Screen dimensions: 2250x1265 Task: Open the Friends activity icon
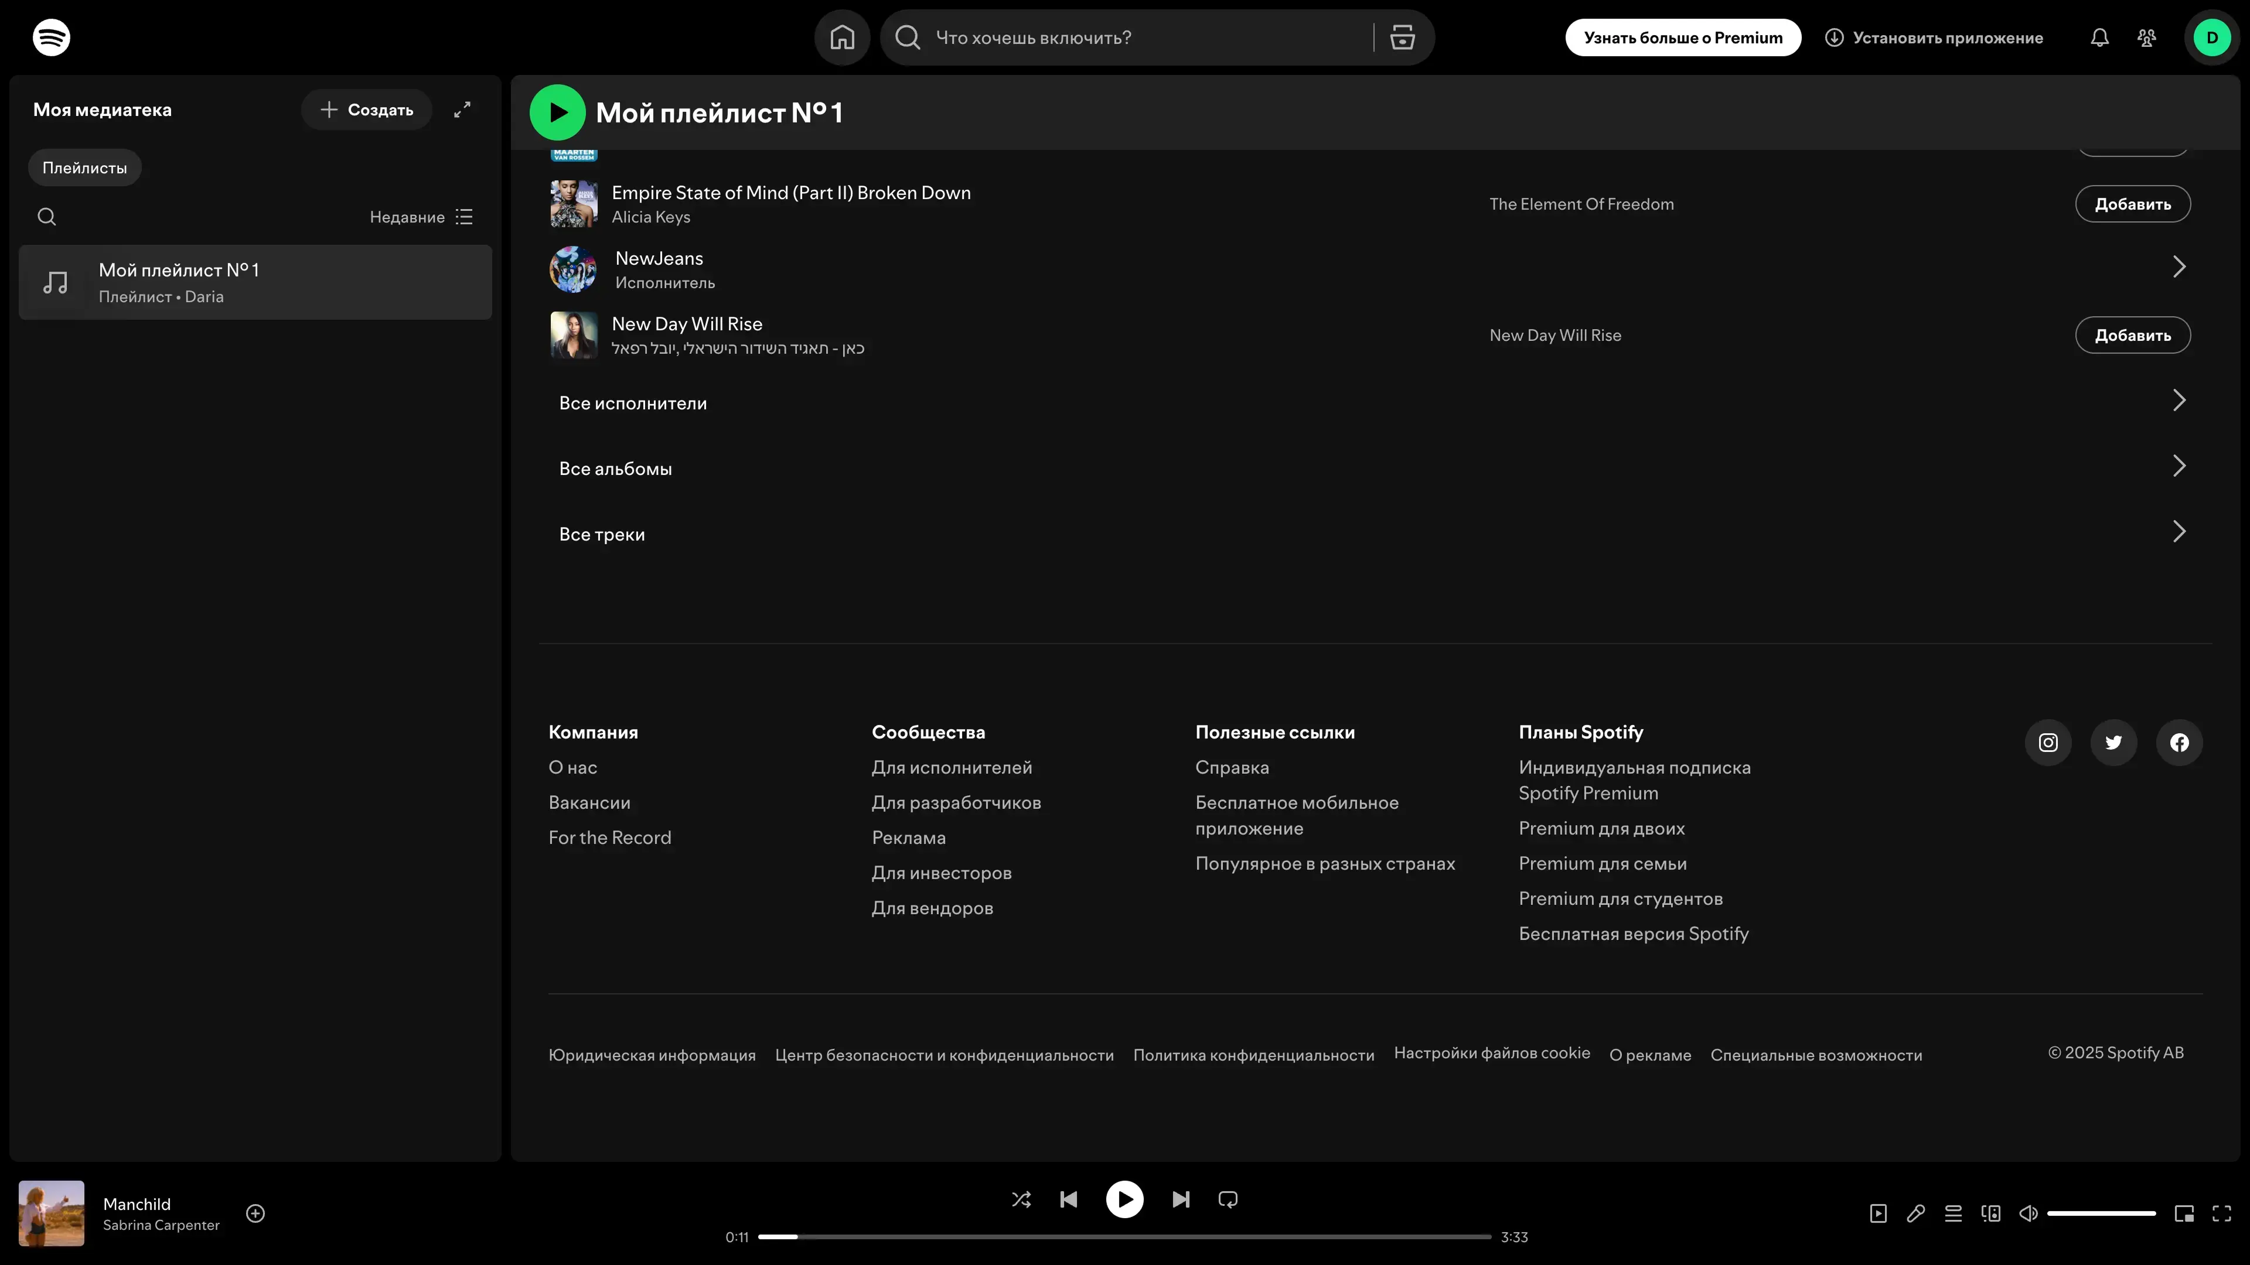tap(2146, 37)
